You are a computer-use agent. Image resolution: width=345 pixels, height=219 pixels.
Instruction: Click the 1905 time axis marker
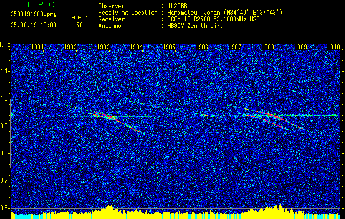pyautogui.click(x=169, y=47)
